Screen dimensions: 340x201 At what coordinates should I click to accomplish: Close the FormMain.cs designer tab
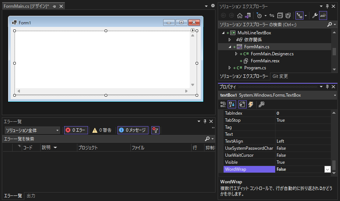pyautogui.click(x=61, y=6)
